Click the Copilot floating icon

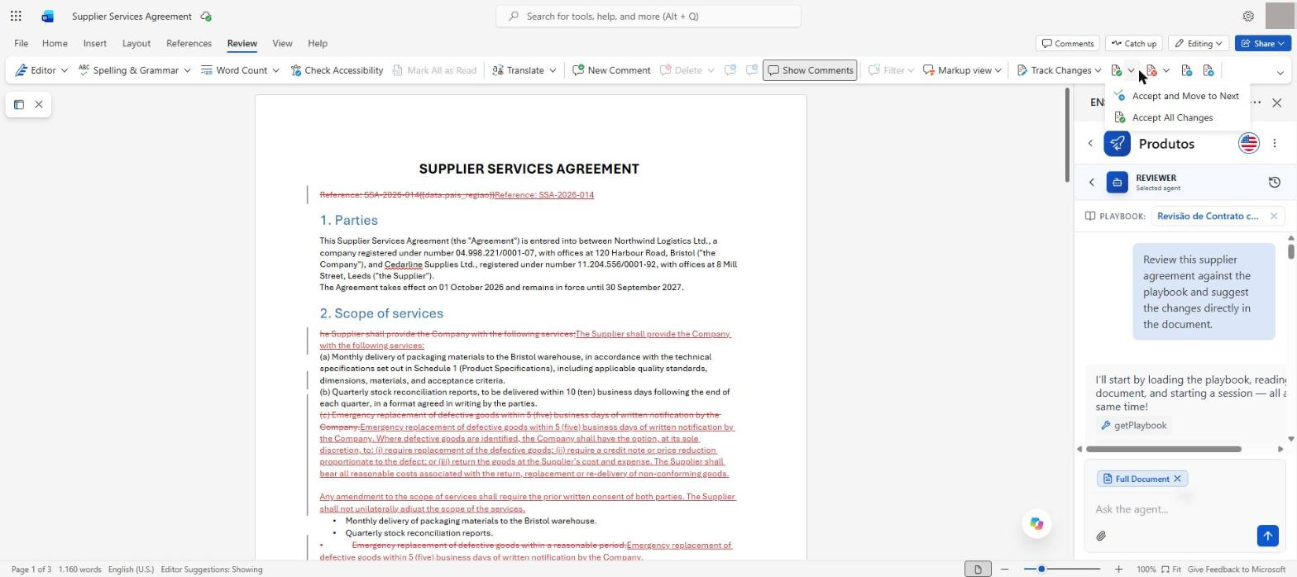point(1036,523)
